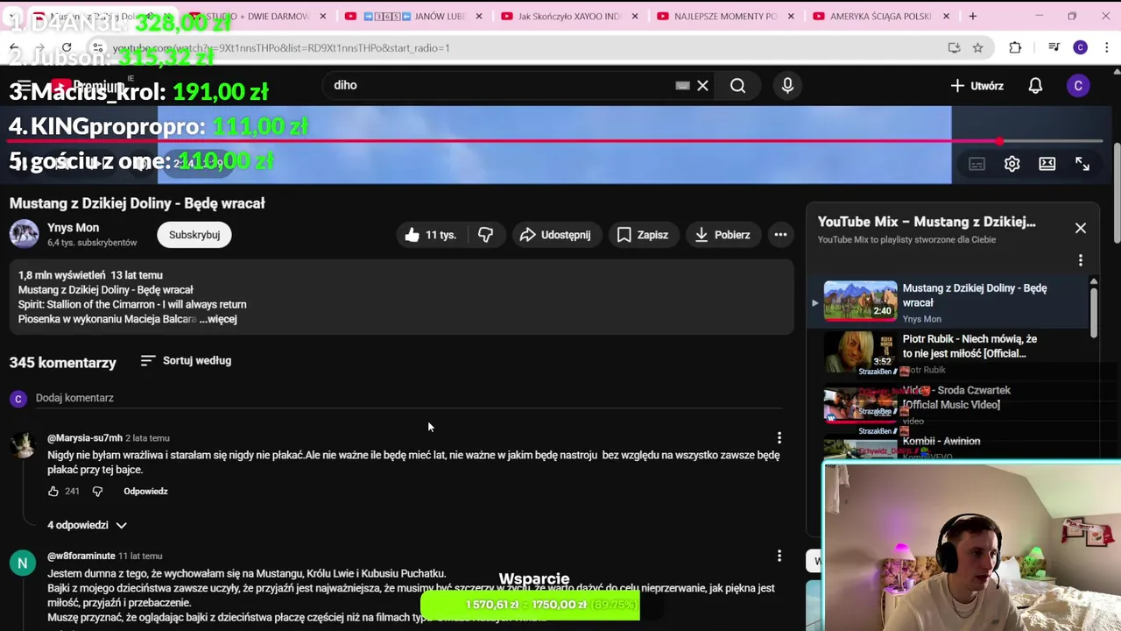1121x631 pixels.
Task: Save video with the Zapisz button
Action: click(643, 235)
